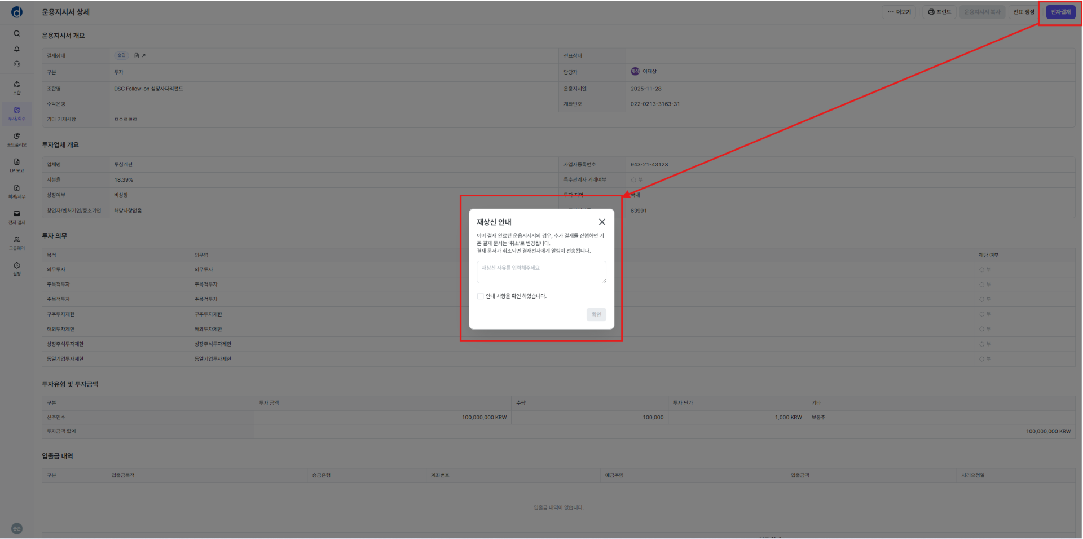
Task: Go to LP 보고 in sidebar
Action: tap(17, 165)
